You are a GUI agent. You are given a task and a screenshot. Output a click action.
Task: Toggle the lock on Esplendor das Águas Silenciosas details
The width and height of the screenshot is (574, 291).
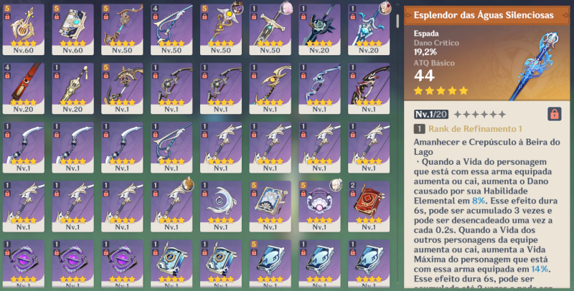555,114
